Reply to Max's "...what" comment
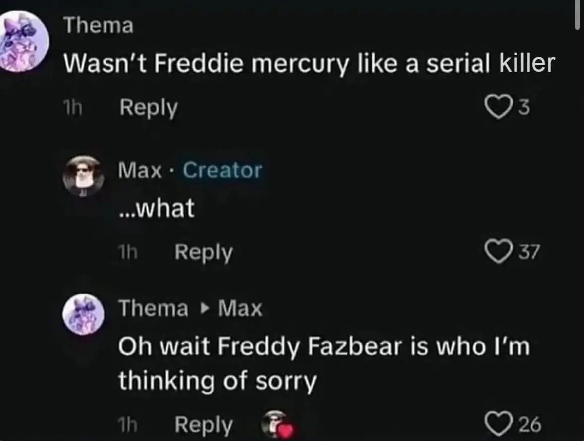 [x=203, y=252]
